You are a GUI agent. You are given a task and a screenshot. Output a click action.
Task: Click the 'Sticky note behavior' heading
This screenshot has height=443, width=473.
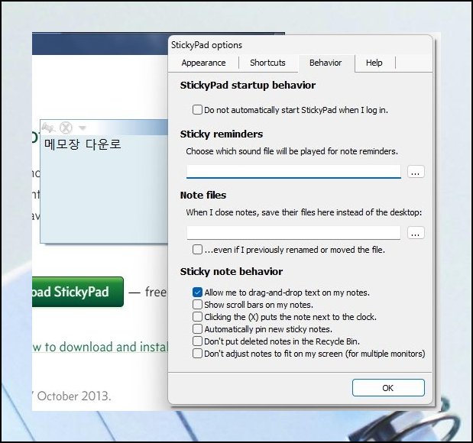tap(232, 271)
